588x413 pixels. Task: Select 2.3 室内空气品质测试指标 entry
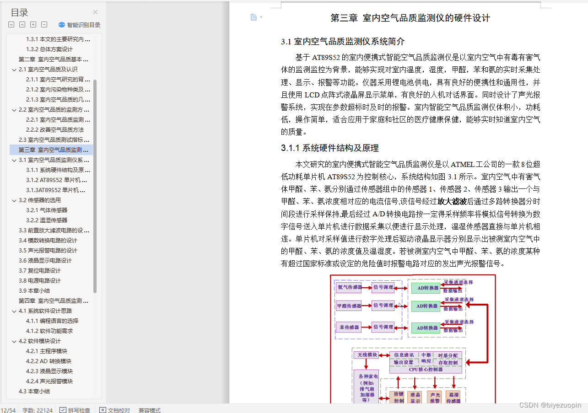(54, 140)
